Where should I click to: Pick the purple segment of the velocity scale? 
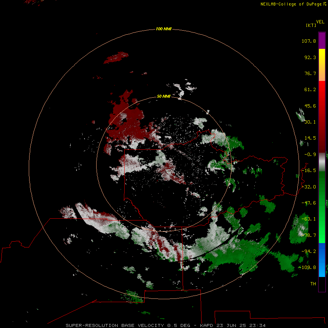click(322, 40)
